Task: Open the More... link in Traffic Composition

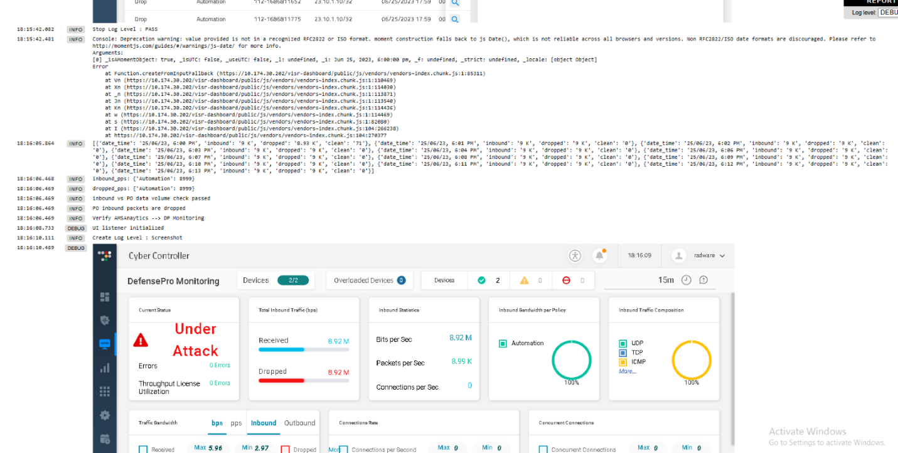Action: point(627,371)
